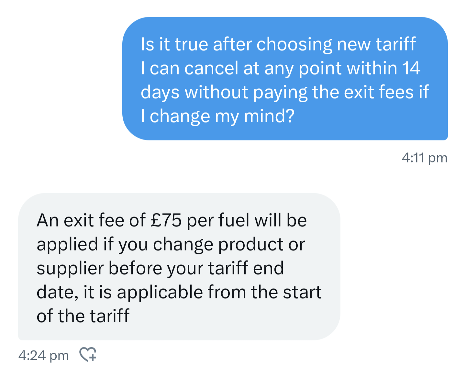Click the word "supplier" in the reply
The width and height of the screenshot is (466, 378).
click(x=70, y=269)
